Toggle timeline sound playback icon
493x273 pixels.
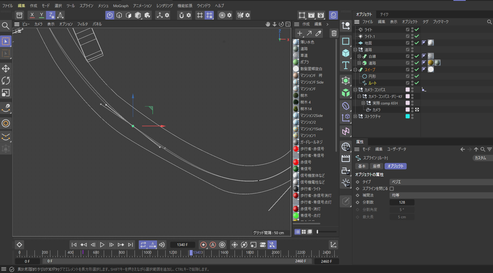pyautogui.click(x=162, y=245)
